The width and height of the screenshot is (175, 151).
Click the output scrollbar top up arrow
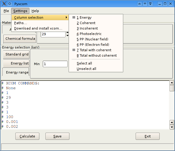click(x=172, y=83)
